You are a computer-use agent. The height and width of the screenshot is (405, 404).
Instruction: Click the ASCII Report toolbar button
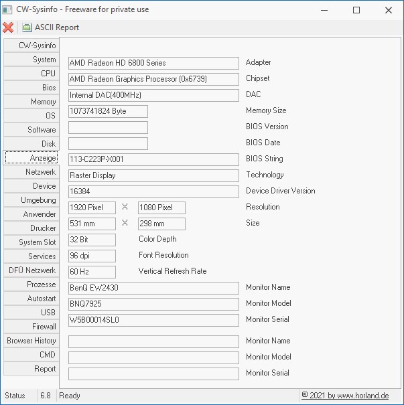50,27
